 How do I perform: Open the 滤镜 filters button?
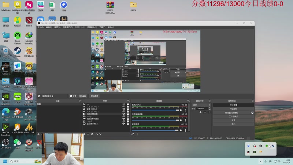[x=83, y=96]
